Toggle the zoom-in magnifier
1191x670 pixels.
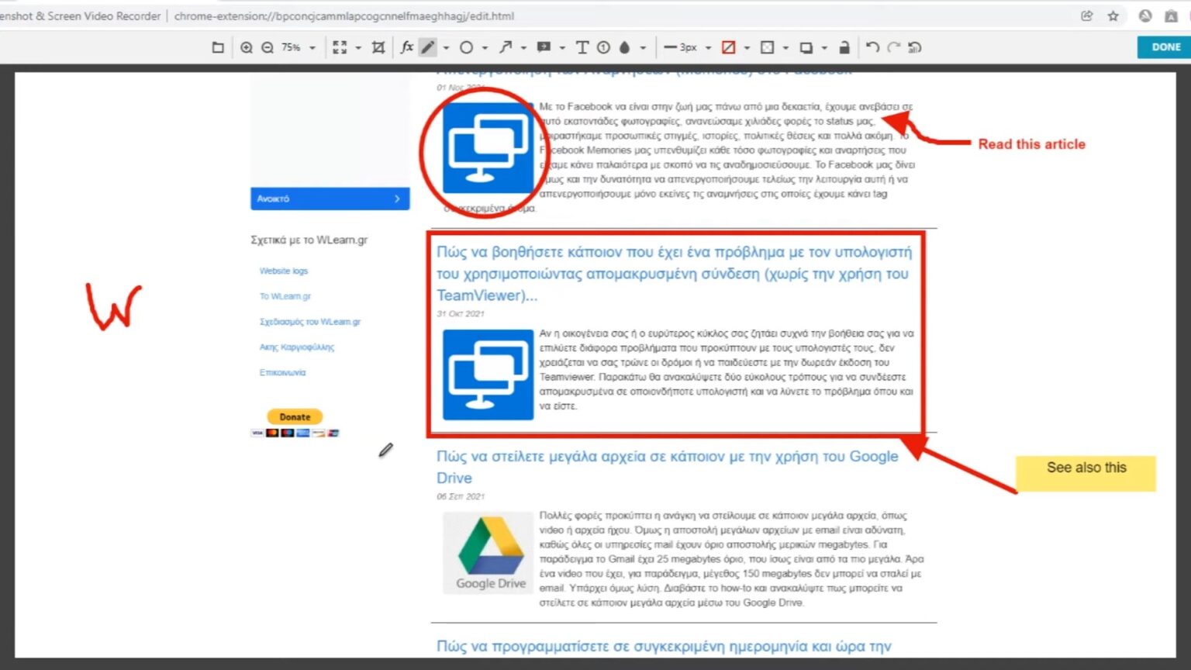click(247, 47)
